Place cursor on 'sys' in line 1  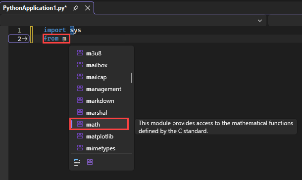75,30
